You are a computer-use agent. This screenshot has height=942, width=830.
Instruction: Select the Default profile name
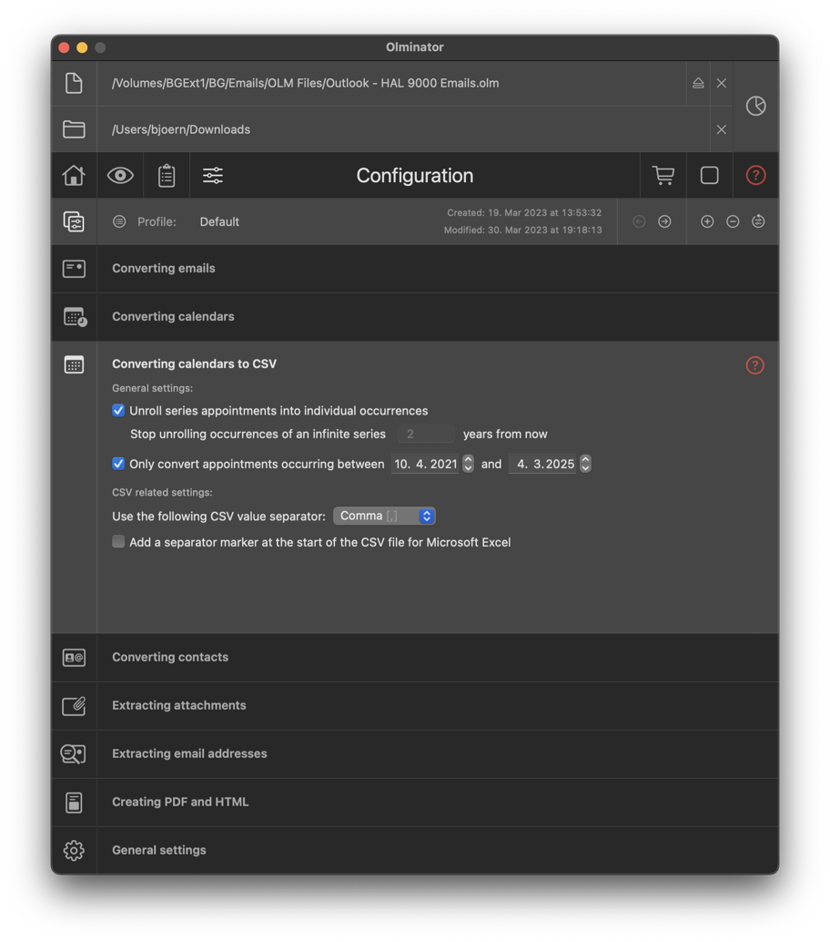pyautogui.click(x=219, y=221)
